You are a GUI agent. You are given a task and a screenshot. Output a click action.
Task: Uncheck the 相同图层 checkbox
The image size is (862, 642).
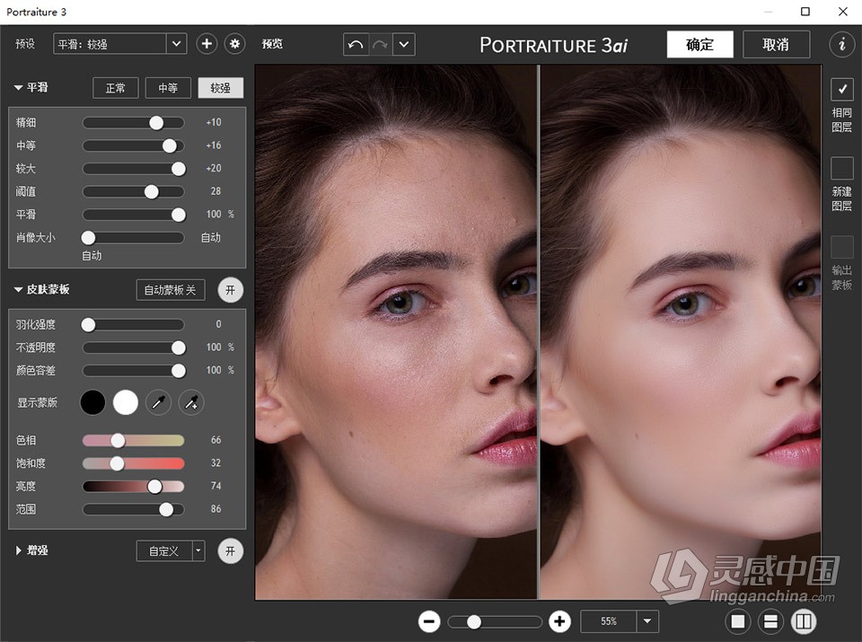(x=842, y=89)
